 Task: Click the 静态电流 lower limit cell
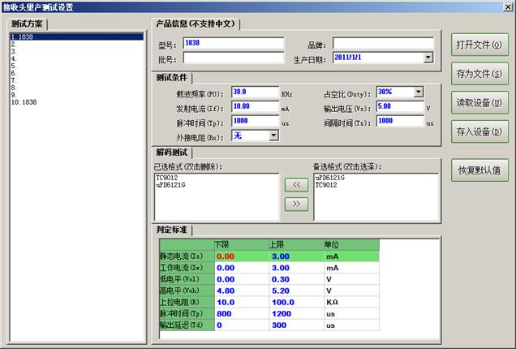coord(240,256)
